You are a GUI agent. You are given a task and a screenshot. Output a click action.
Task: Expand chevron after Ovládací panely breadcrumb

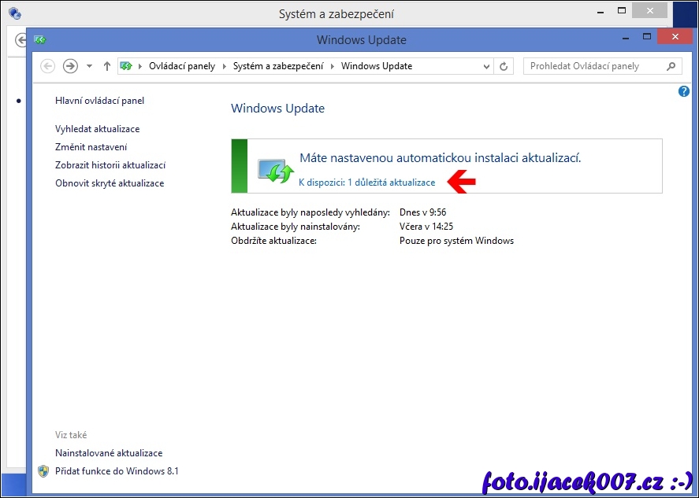point(224,66)
